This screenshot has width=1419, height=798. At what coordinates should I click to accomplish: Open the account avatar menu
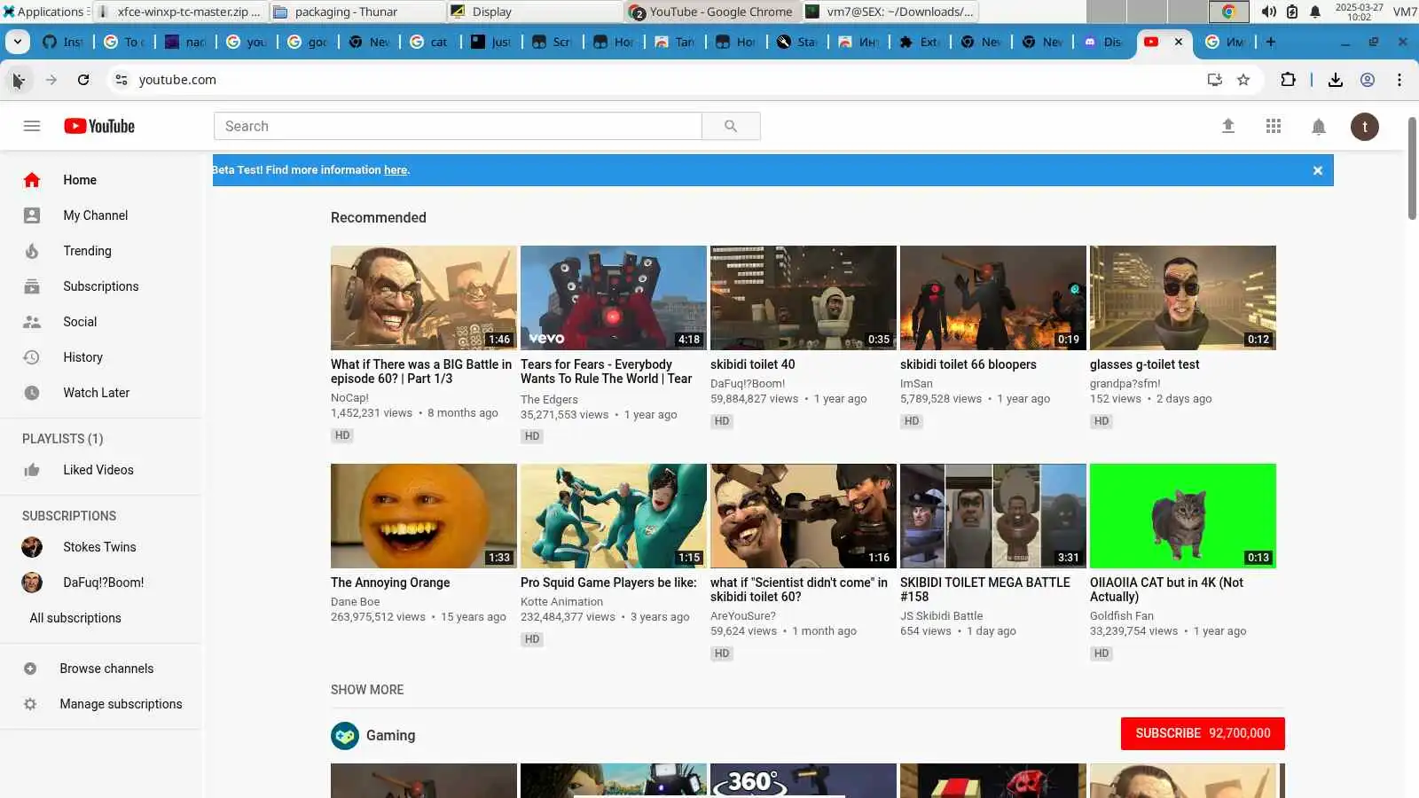pyautogui.click(x=1365, y=127)
